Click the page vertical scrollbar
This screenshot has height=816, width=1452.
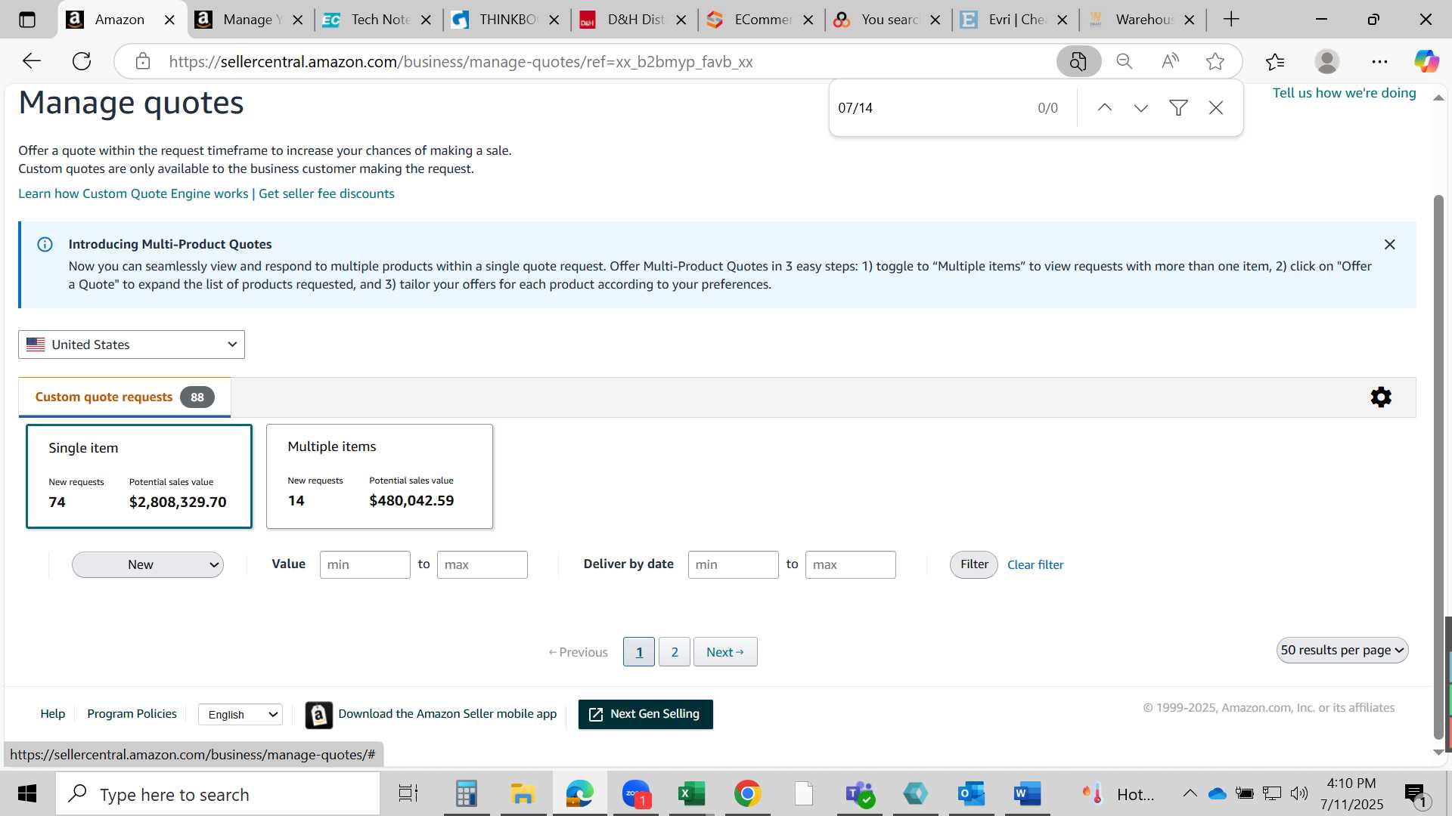[1438, 468]
